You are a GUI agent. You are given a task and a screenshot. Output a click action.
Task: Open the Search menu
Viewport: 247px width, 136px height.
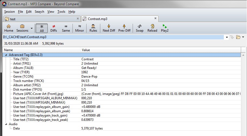coord(39,12)
